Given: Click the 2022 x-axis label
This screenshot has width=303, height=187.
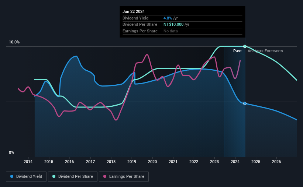Looking at the screenshot, I should pos(194,162).
